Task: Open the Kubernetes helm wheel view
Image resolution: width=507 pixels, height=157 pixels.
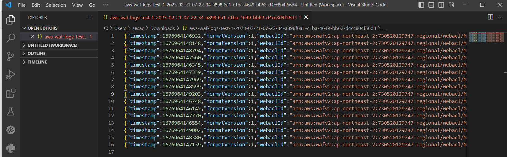Action: (11, 130)
